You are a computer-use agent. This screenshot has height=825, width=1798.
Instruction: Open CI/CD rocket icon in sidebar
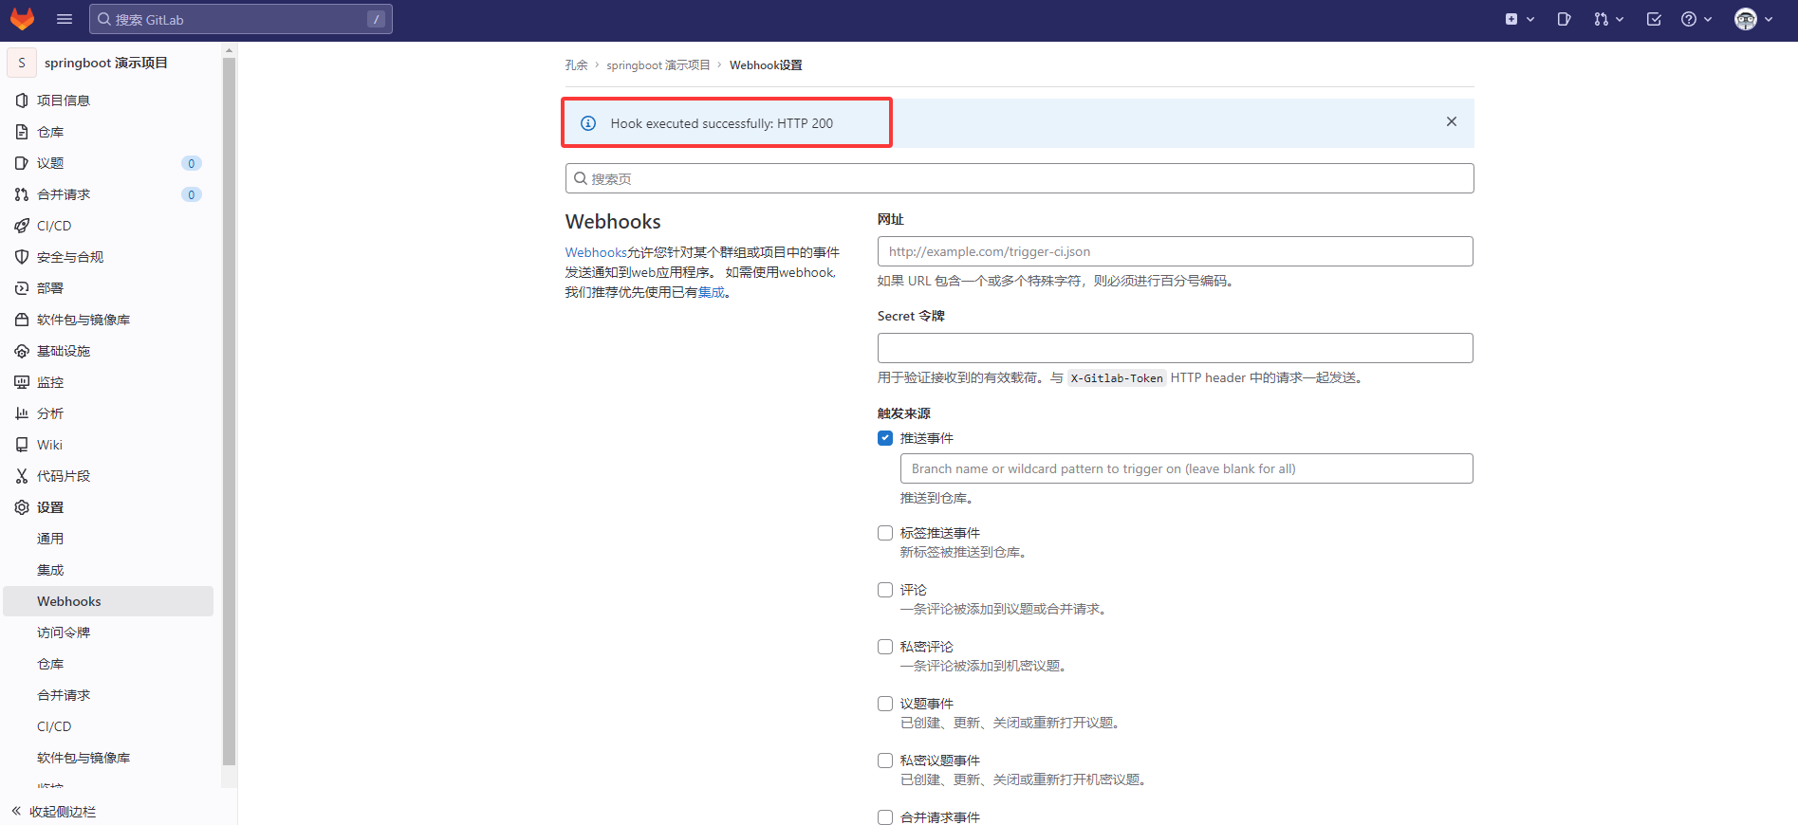tap(22, 226)
